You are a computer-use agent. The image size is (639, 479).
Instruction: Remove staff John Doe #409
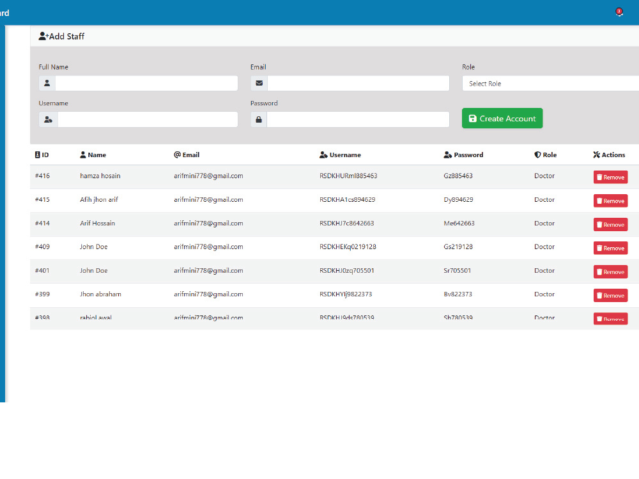coord(610,248)
